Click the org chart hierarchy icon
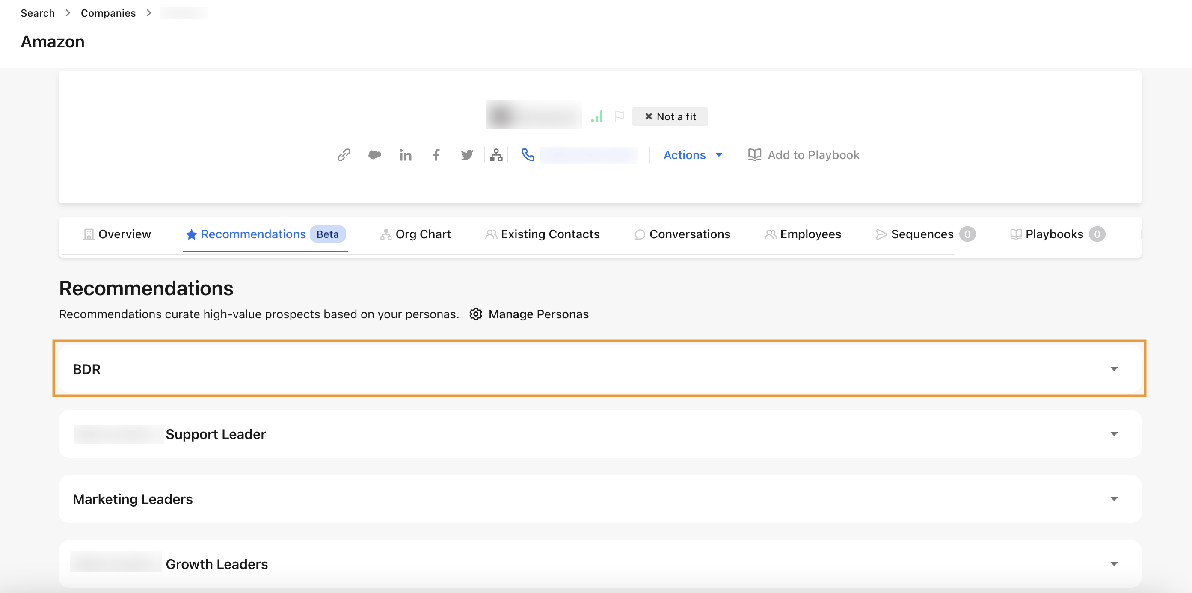 pos(496,155)
